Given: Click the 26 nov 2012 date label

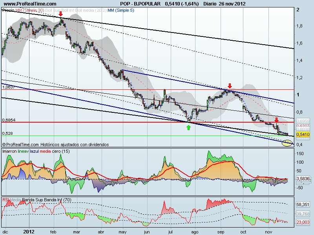Looking at the screenshot, I should point(232,4).
